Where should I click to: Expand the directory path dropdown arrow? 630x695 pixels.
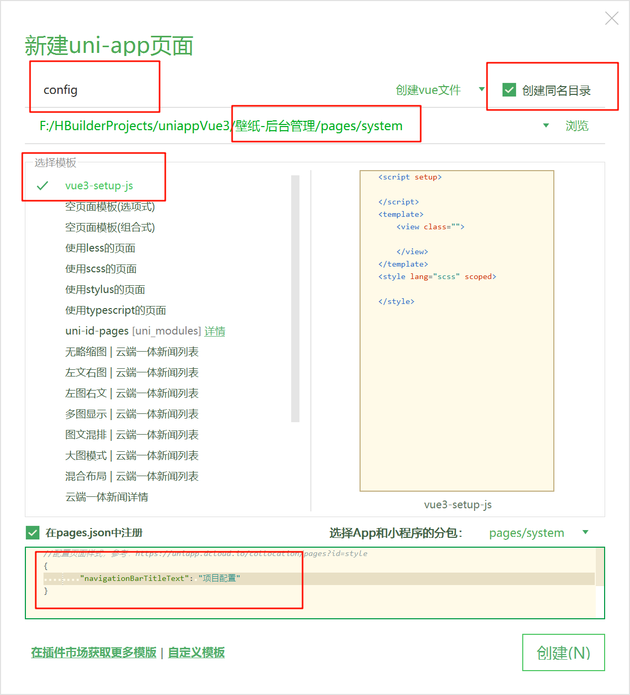(546, 126)
